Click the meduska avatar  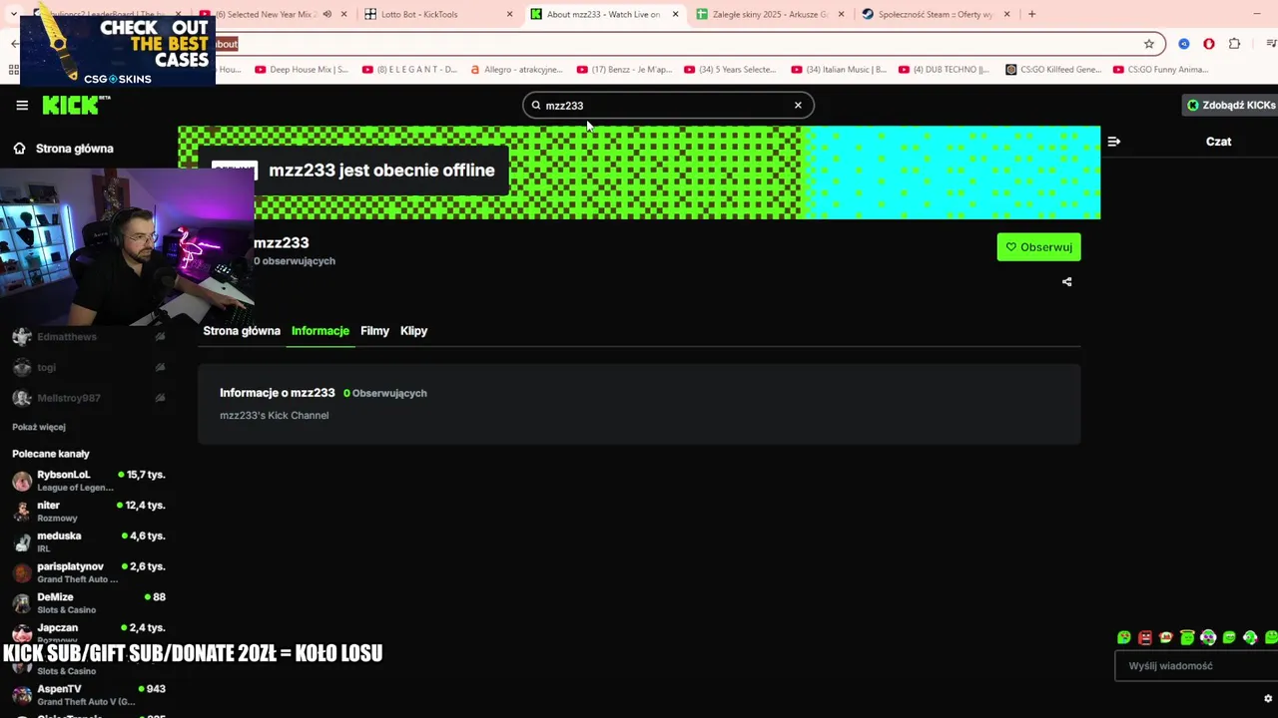click(22, 543)
